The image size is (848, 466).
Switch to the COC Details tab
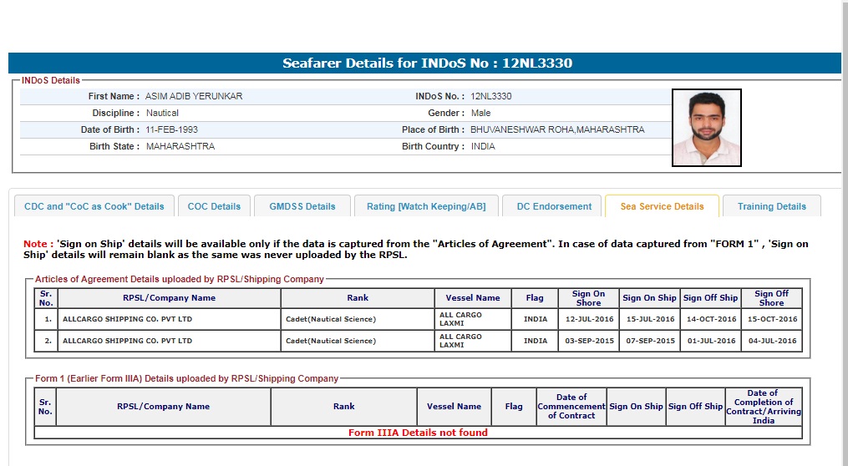[x=214, y=206]
